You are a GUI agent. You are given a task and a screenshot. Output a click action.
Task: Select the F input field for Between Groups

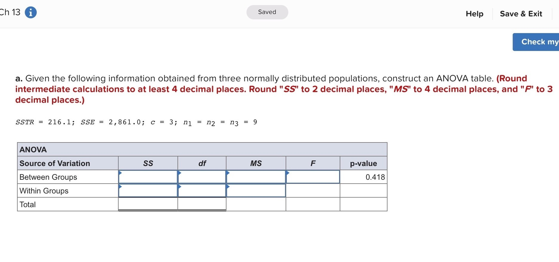tap(313, 177)
